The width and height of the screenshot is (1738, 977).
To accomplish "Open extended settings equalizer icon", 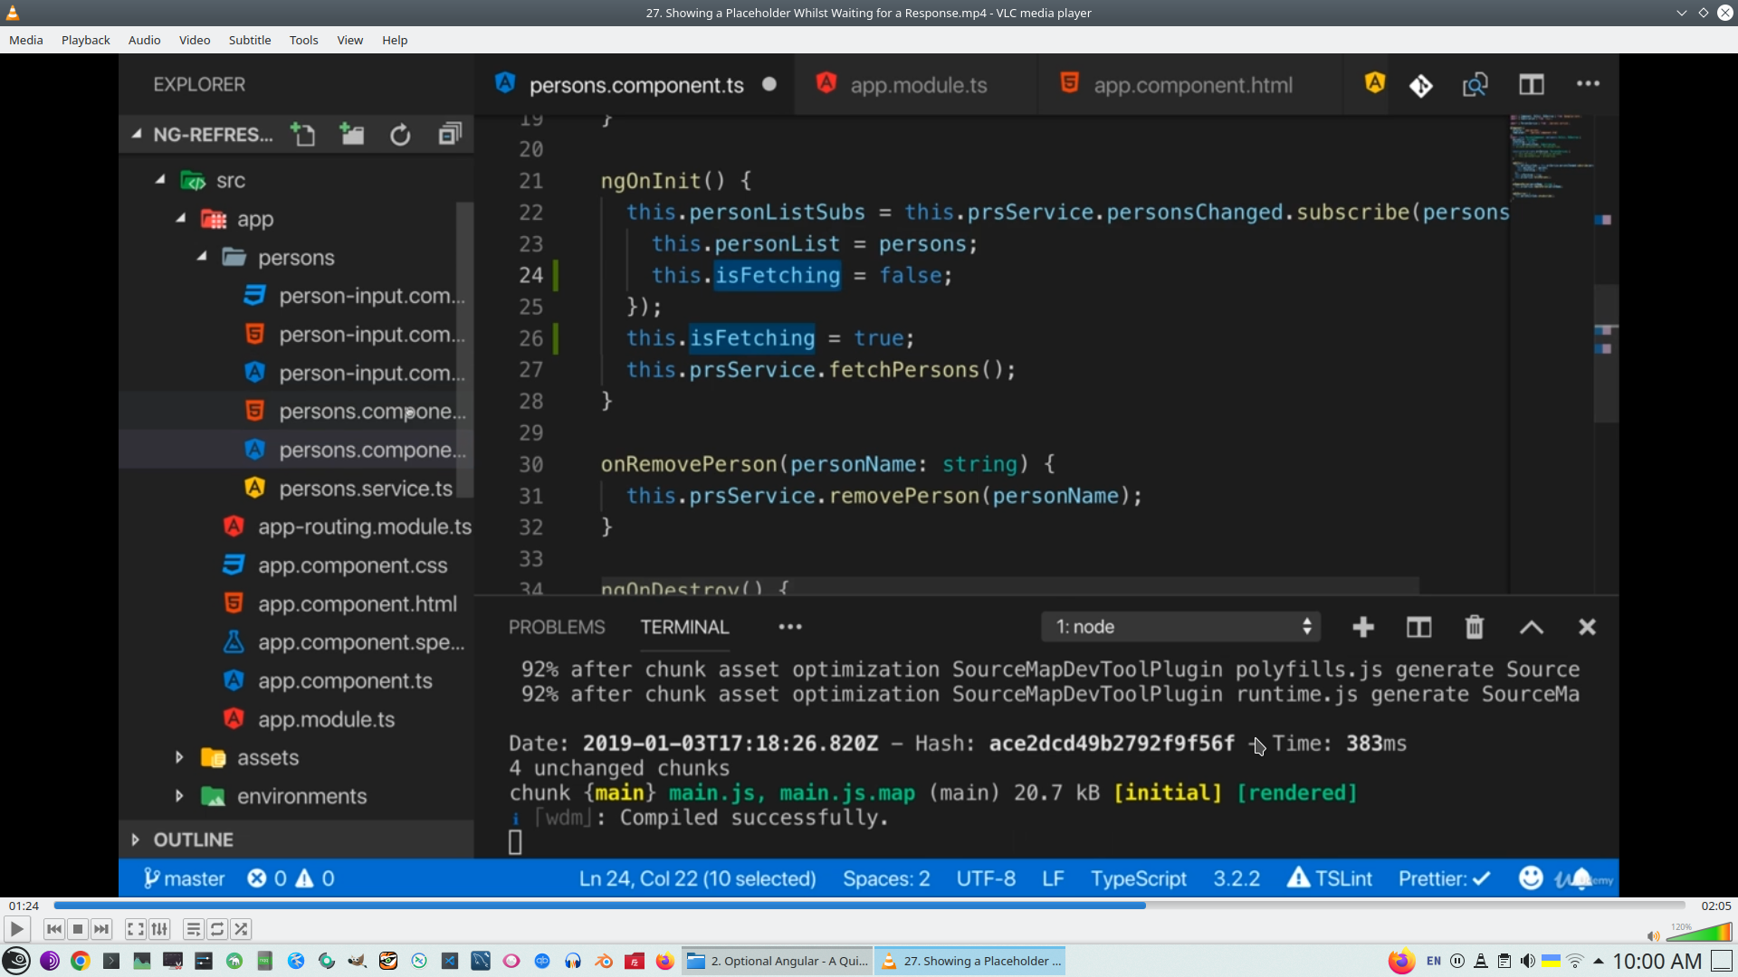I will pos(159,929).
